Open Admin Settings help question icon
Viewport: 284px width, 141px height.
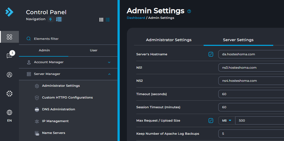(x=189, y=11)
